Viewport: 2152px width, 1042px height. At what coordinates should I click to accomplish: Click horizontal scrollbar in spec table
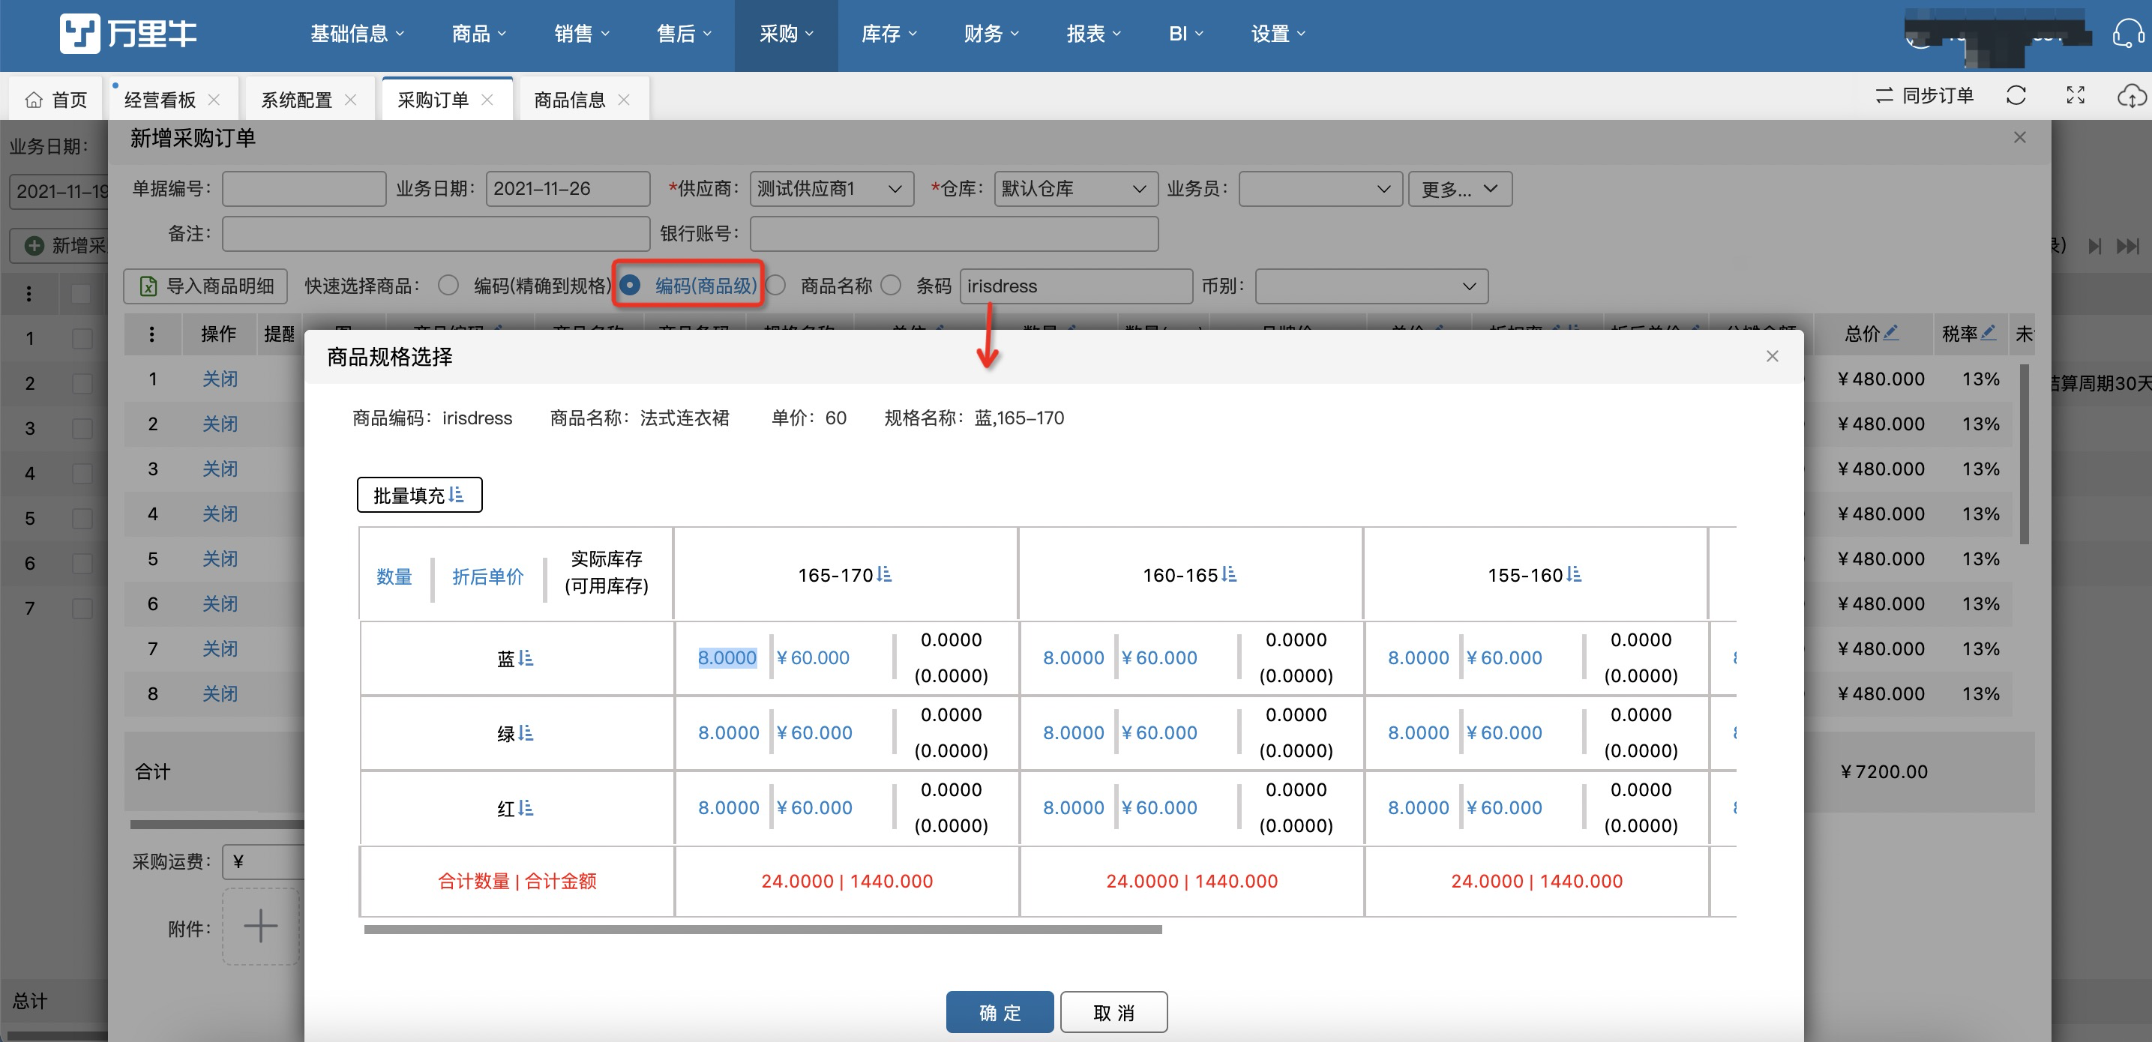pyautogui.click(x=763, y=929)
